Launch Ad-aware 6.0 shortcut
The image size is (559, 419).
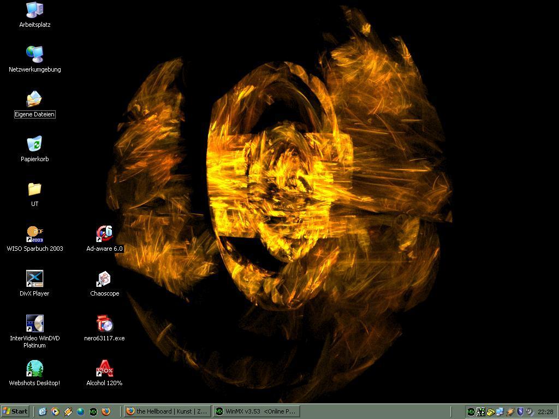pyautogui.click(x=104, y=234)
